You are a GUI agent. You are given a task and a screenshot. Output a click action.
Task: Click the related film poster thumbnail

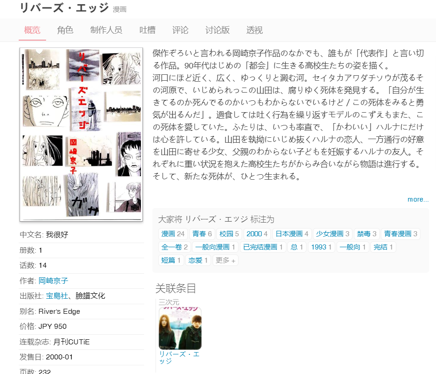180,328
